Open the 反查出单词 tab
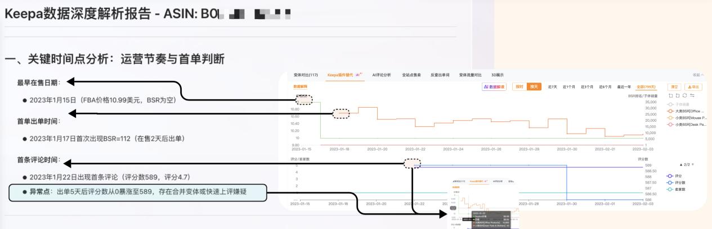 click(x=440, y=75)
